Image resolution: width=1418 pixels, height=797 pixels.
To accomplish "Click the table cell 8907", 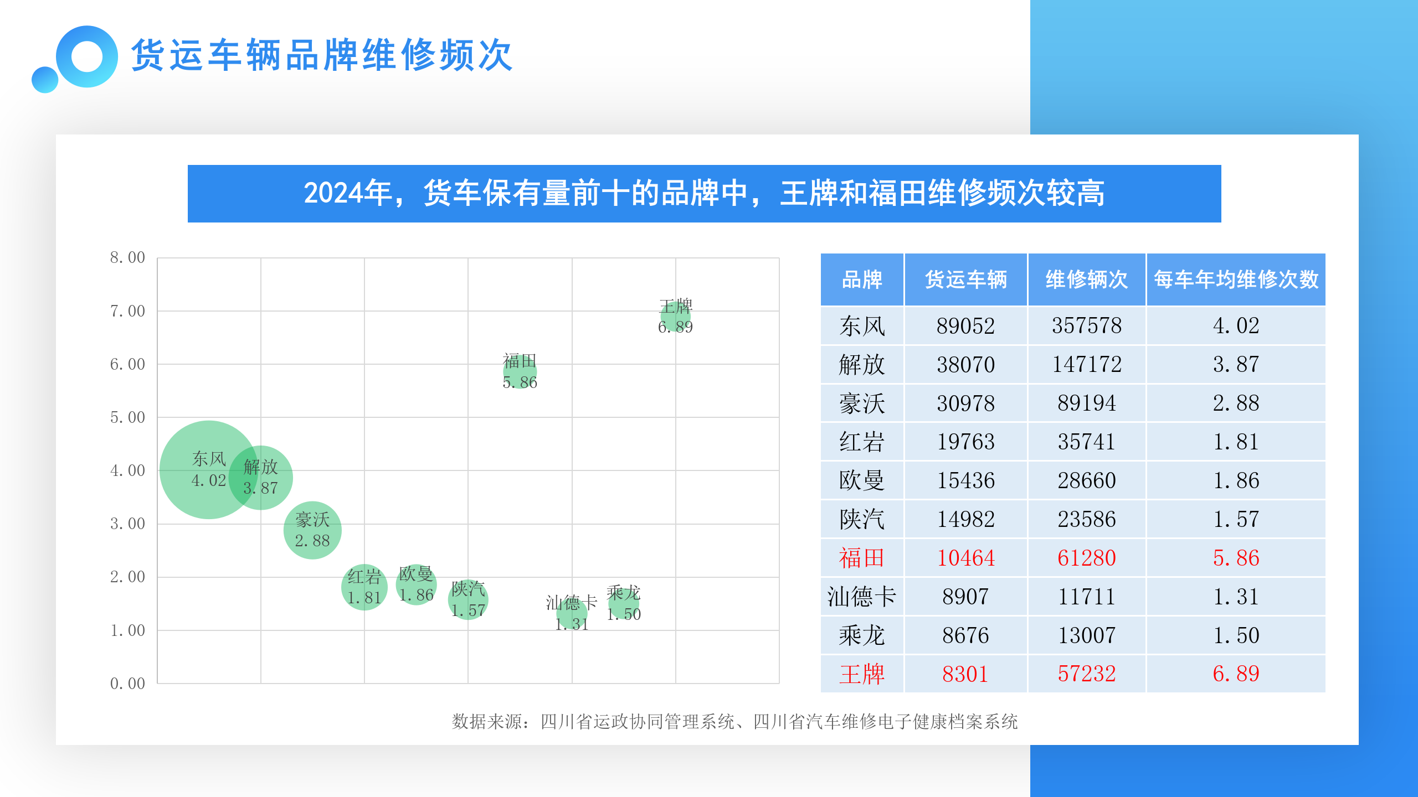I will 966,597.
